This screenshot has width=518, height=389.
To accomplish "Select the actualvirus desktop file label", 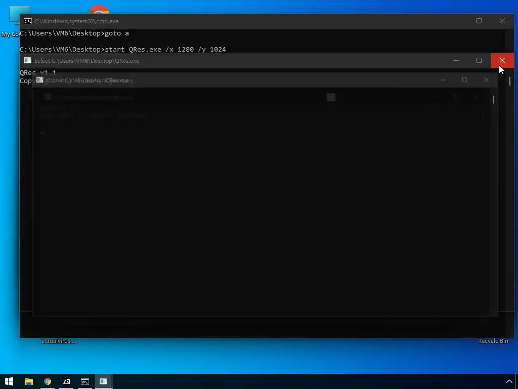I will [x=59, y=341].
